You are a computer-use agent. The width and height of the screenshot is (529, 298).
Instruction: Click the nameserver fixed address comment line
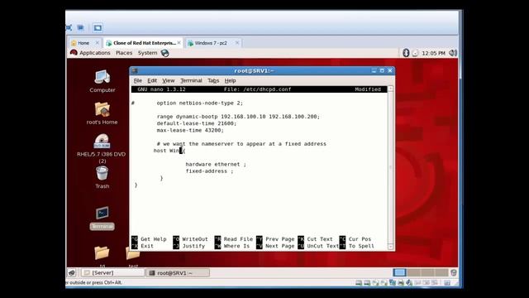(x=241, y=143)
